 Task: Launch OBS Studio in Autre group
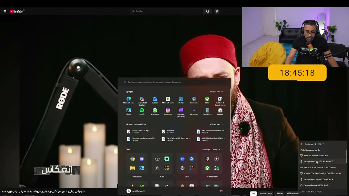[157, 159]
